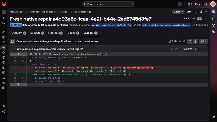Image resolution: width=217 pixels, height=122 pixels.
Task: Open the pinned items pin icon
Action: (x=4, y=18)
